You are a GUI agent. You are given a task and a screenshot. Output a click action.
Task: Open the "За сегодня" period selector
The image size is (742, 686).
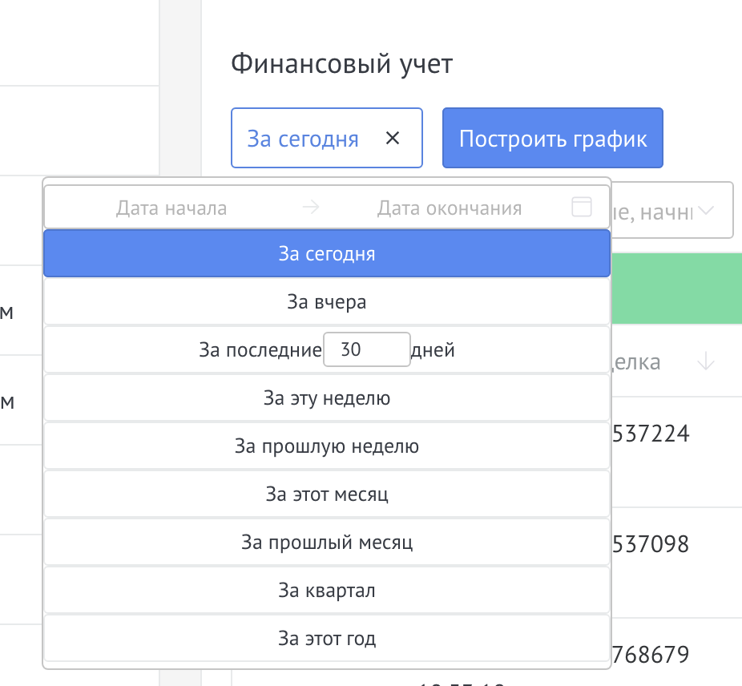[303, 139]
